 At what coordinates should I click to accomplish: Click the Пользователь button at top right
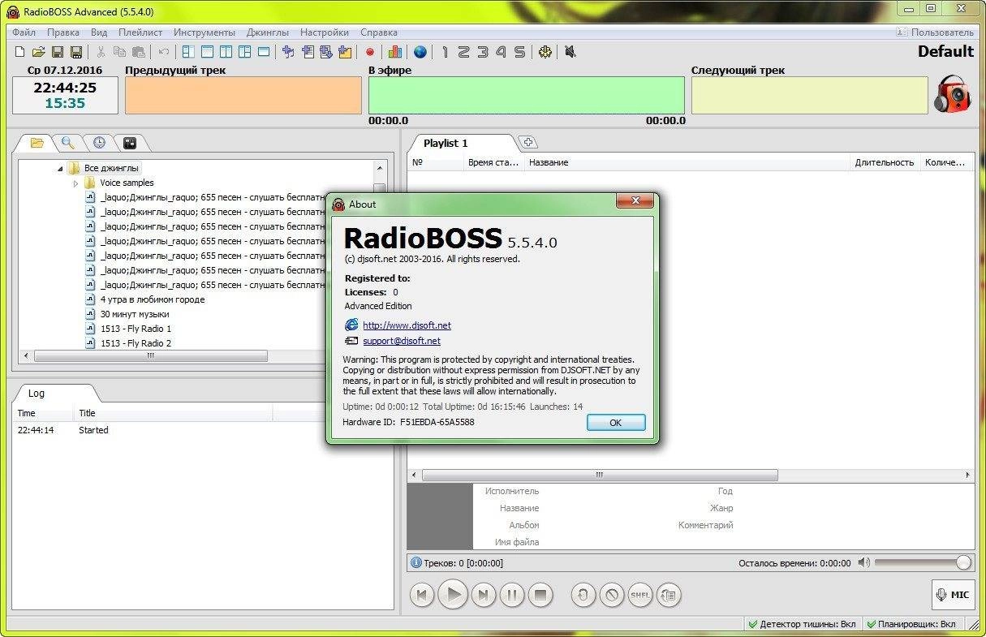point(935,32)
